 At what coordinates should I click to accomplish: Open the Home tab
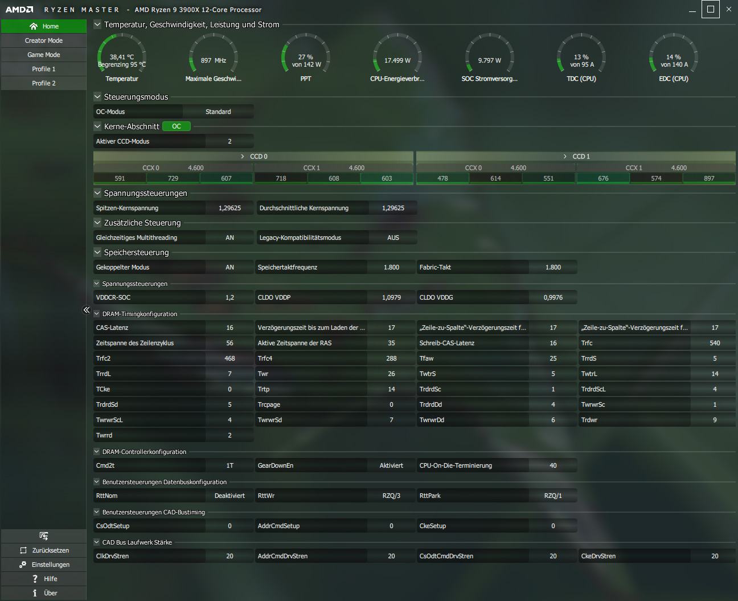click(44, 26)
